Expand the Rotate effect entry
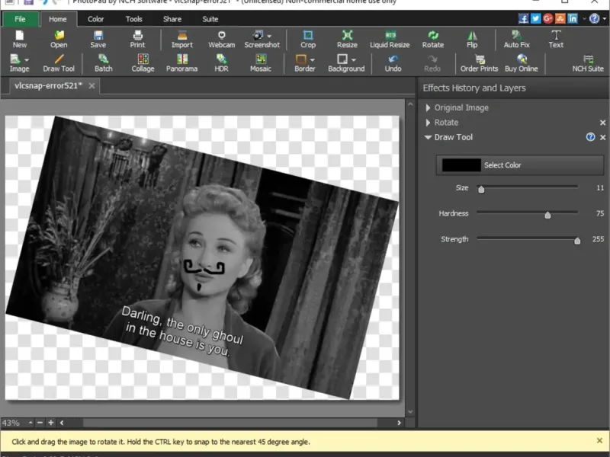 (429, 123)
